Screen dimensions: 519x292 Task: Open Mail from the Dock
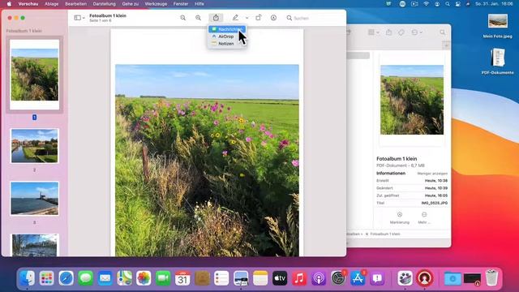tap(105, 278)
